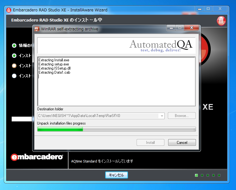Click the Embarcadero icon in wizard title bar
Image resolution: width=236 pixels, height=190 pixels.
coord(9,10)
